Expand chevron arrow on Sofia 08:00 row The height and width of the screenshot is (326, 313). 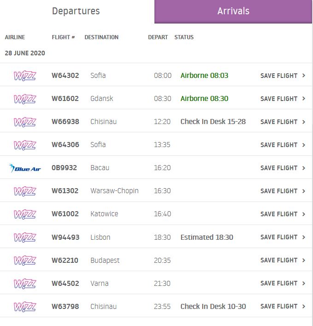pos(304,76)
